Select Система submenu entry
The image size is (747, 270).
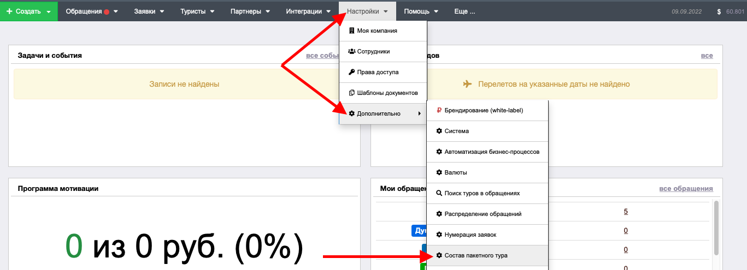(487, 131)
